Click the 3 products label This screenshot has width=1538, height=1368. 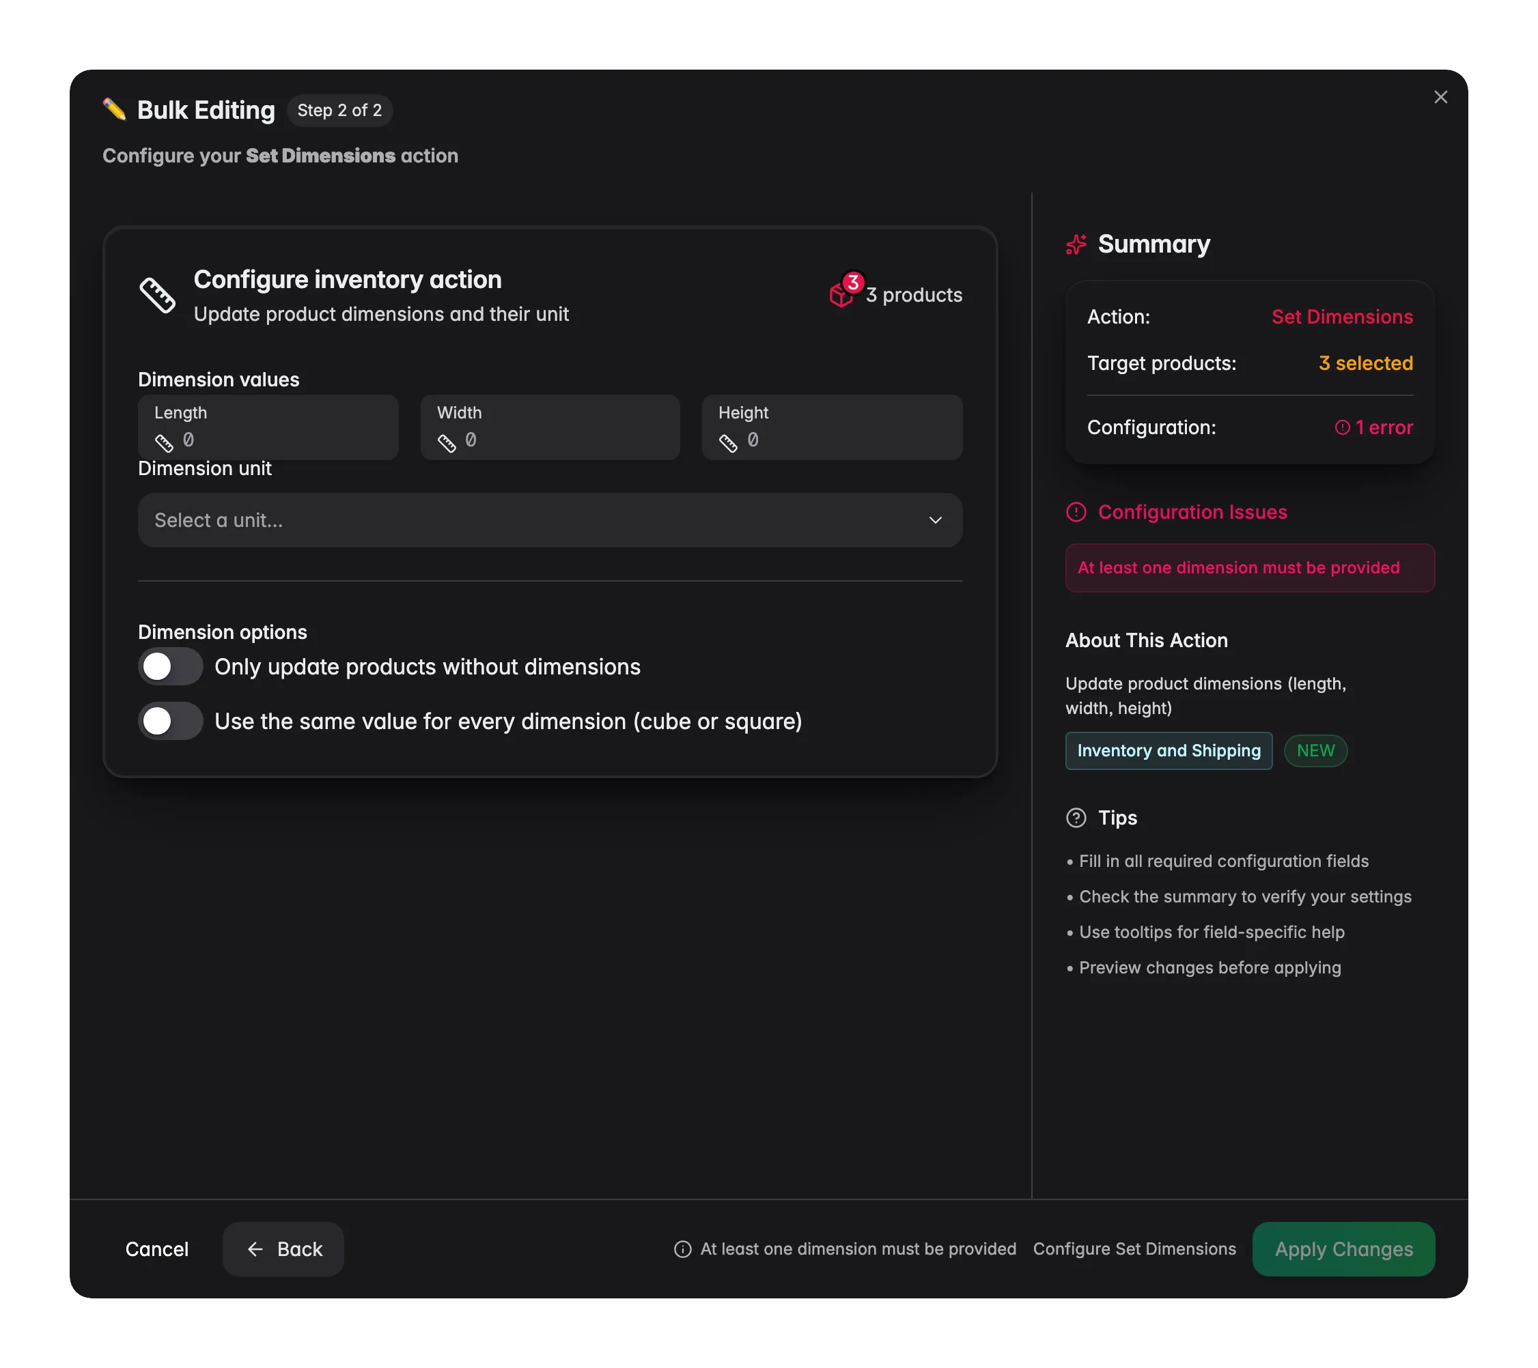click(x=914, y=295)
